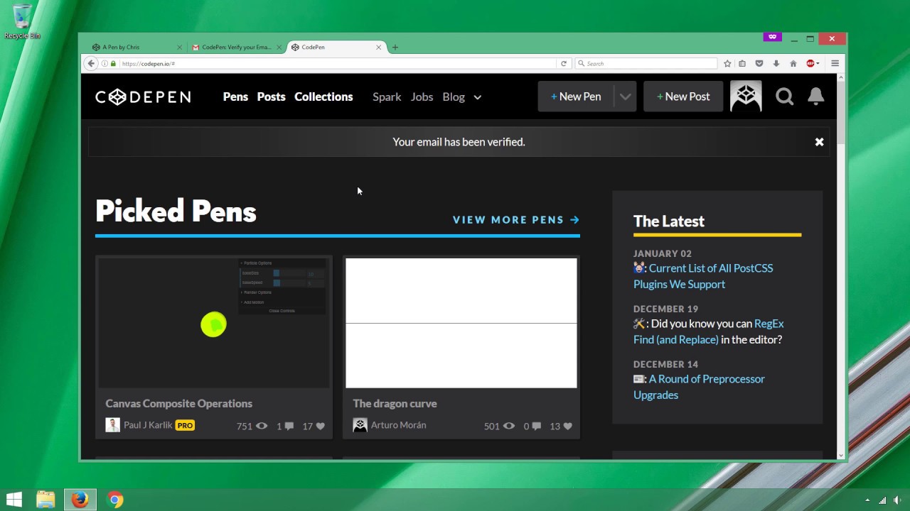Click comments icon on Canvas Composite Operations
This screenshot has height=511, width=910.
[289, 426]
